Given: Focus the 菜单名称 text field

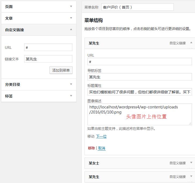Looking at the screenshot, I should (x=138, y=7).
